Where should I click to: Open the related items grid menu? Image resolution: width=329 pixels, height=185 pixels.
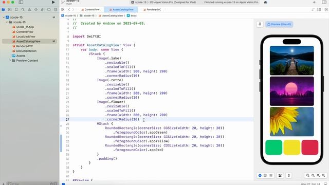click(63, 10)
